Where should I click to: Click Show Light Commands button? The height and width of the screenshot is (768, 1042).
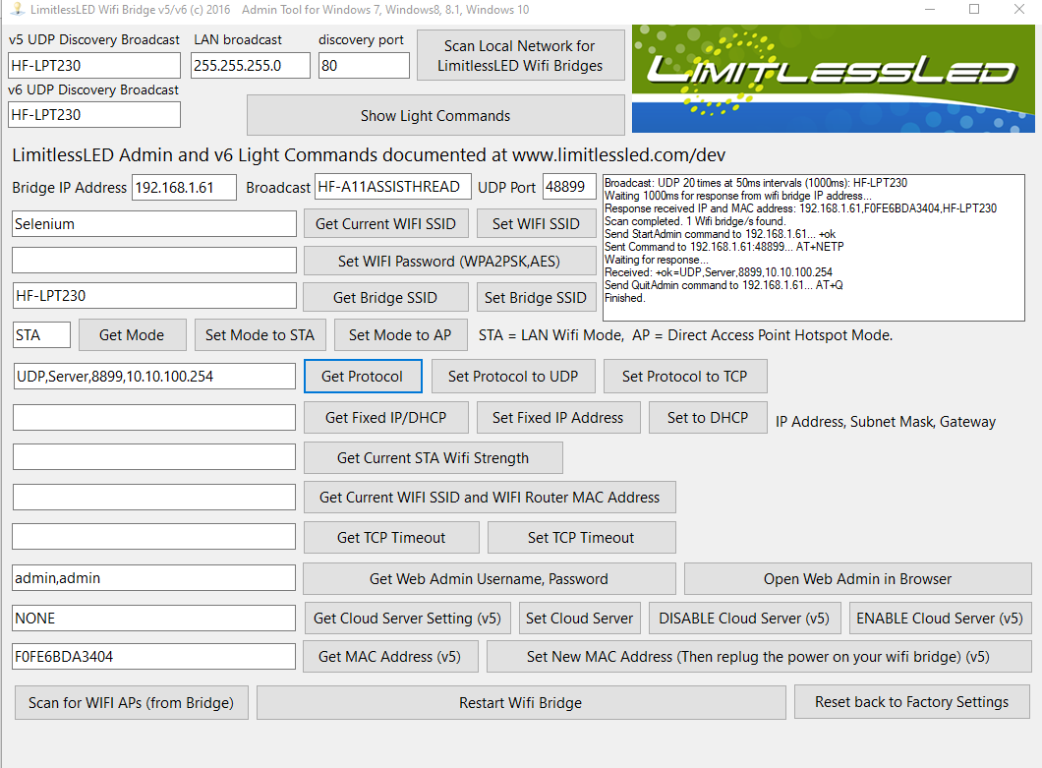pos(435,115)
